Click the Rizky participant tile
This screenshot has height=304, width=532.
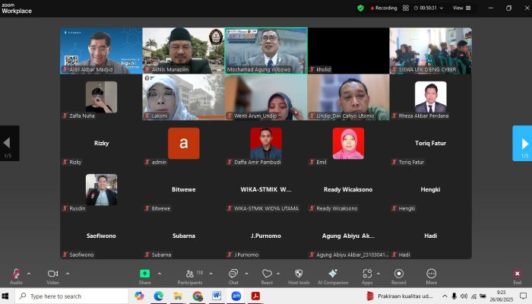tap(101, 144)
